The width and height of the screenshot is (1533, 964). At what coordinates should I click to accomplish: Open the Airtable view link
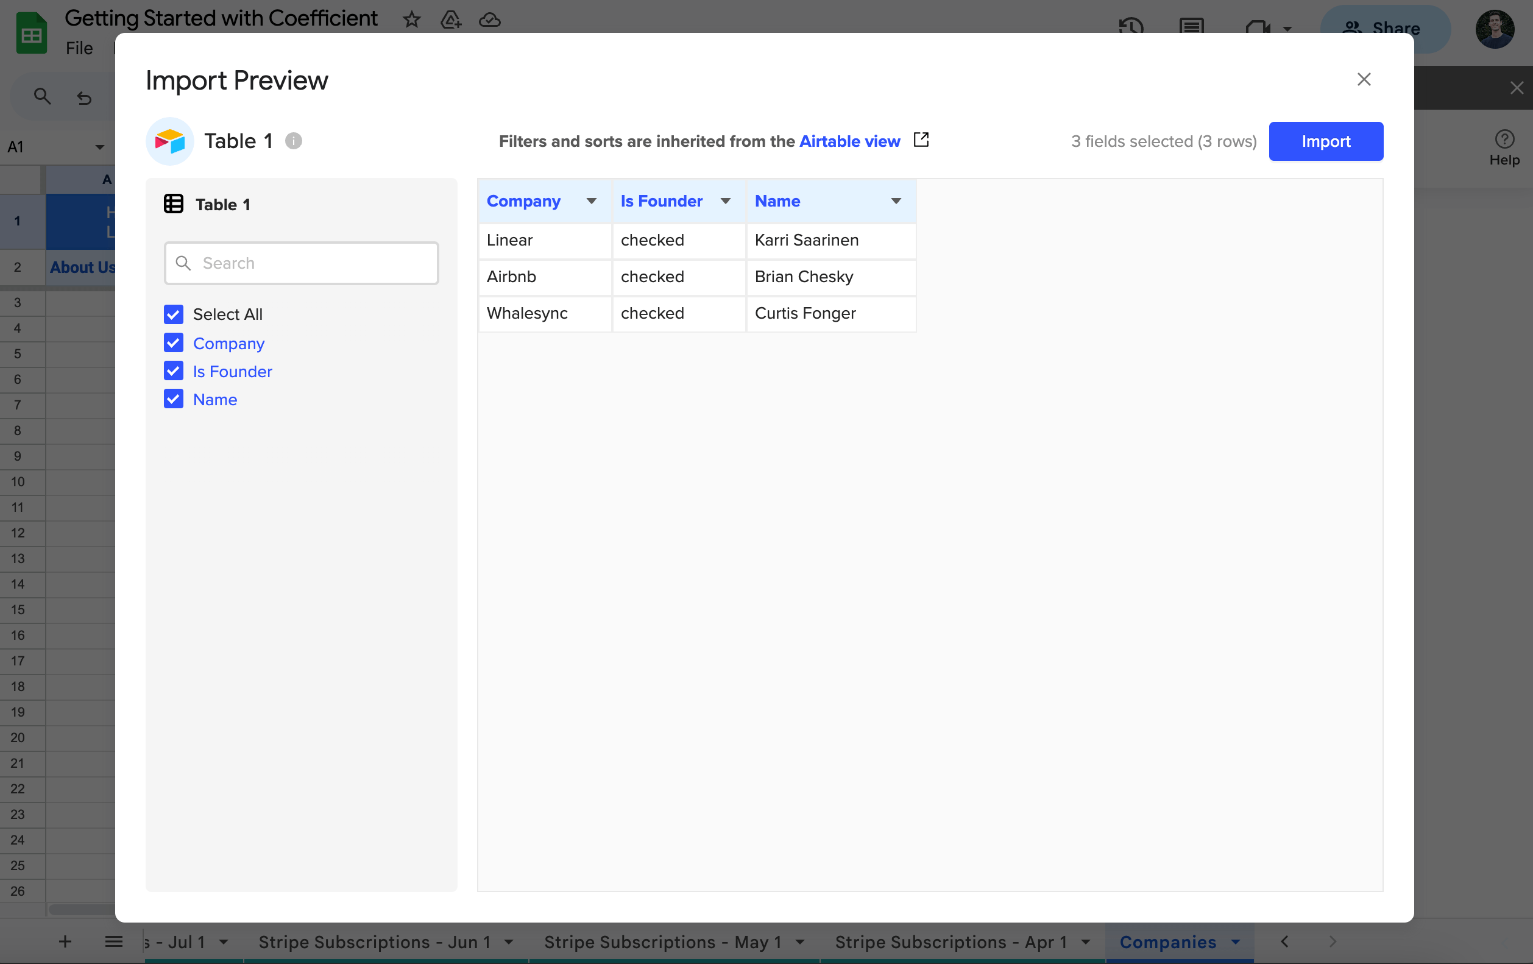[x=849, y=141]
